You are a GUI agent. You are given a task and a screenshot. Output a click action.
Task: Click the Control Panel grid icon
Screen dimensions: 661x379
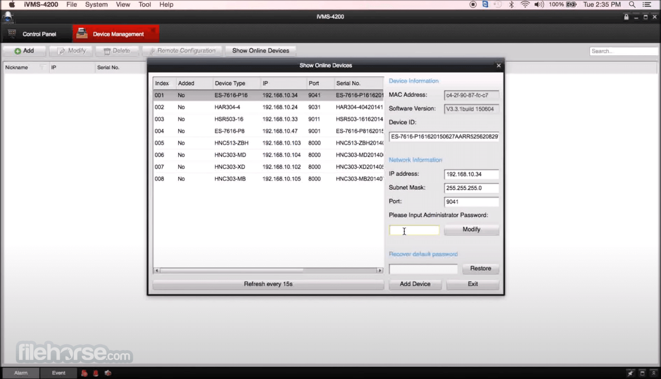pos(12,34)
